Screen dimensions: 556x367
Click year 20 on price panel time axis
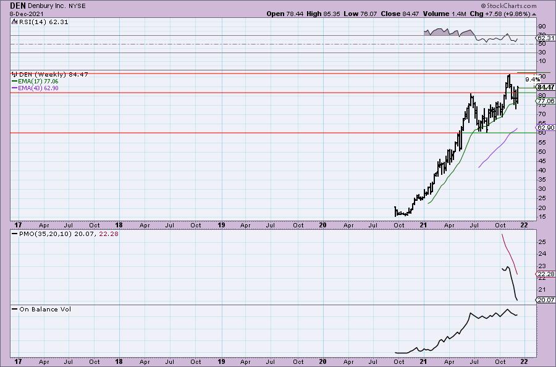point(322,225)
